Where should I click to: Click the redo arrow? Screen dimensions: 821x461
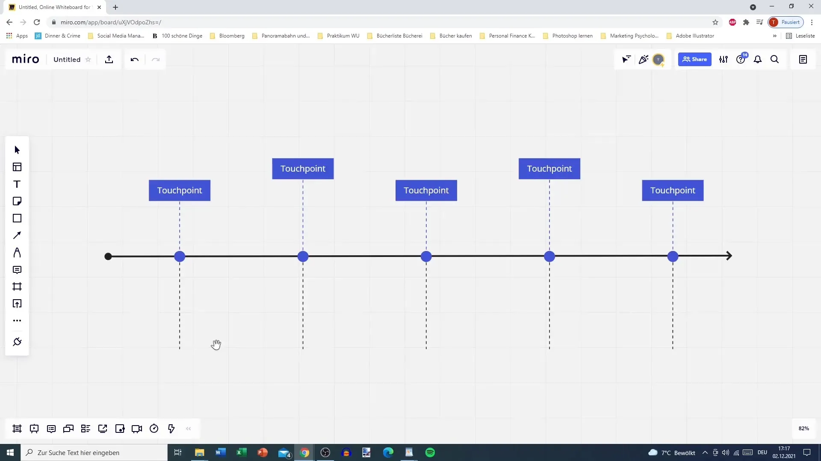(156, 59)
